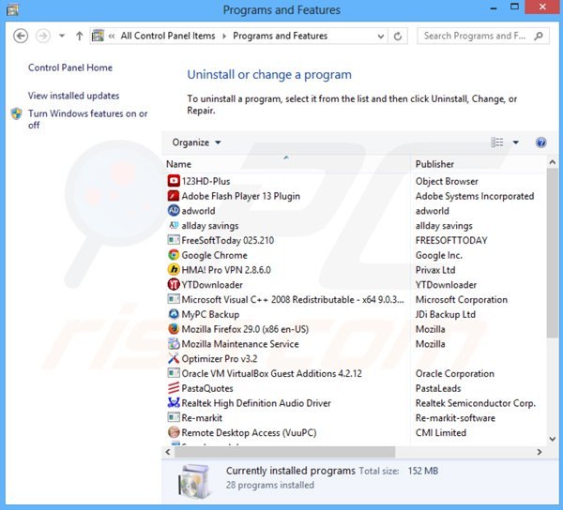
Task: Select the Optimizer Pro v3.2 name
Action: 220,359
